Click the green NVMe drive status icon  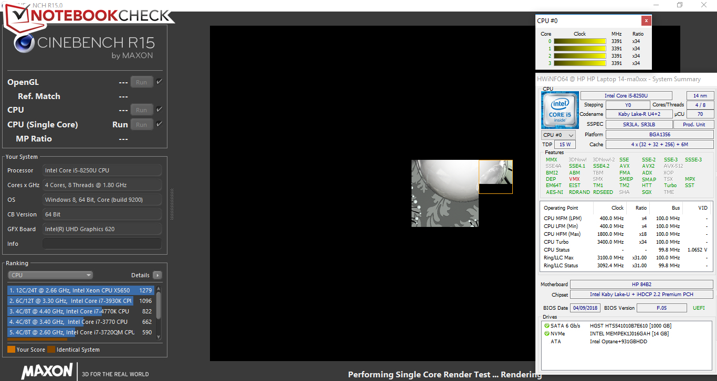(547, 334)
